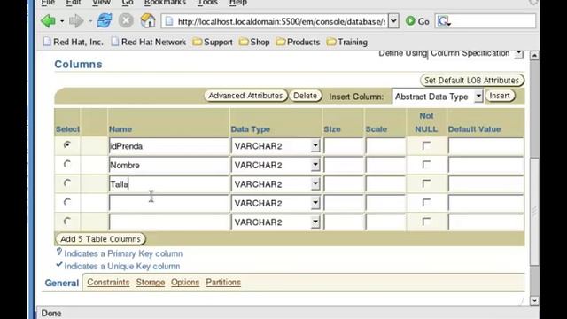Click the Delete column button
The image size is (567, 319).
tap(305, 96)
